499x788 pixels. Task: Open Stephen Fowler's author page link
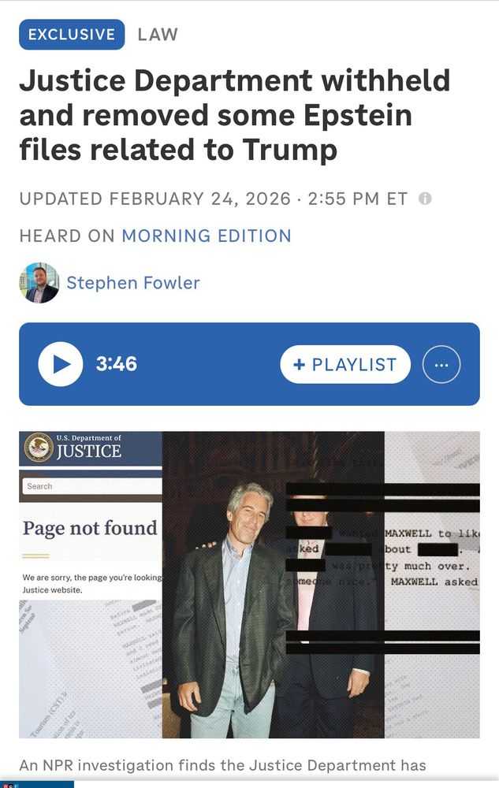pos(133,283)
